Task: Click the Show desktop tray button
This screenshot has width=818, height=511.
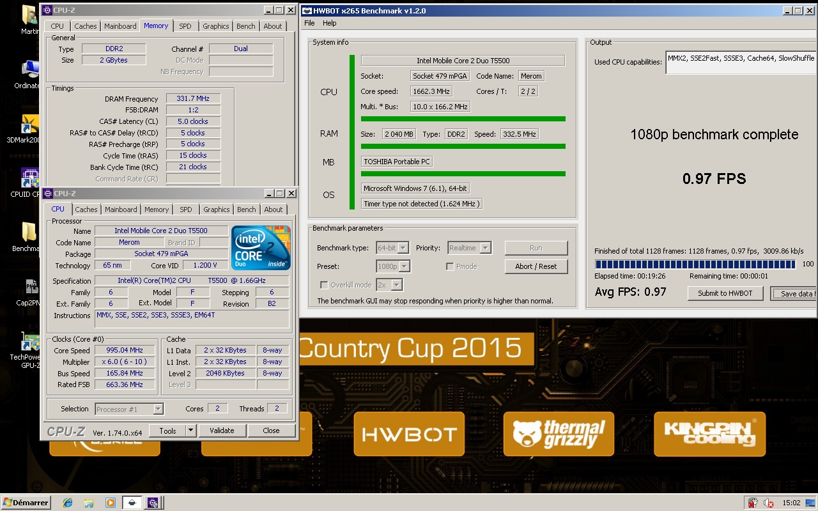Action: coord(812,503)
